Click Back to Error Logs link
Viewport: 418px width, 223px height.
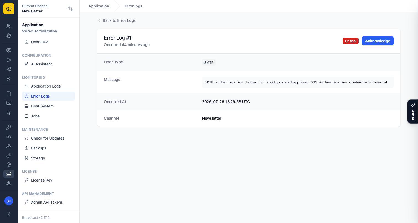[117, 20]
